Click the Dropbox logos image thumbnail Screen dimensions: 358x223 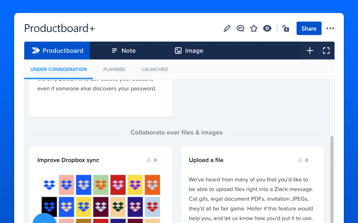click(101, 198)
